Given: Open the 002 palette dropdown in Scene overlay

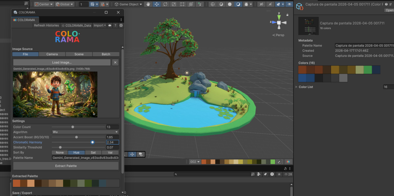Looking at the screenshot, I should [x=195, y=162].
